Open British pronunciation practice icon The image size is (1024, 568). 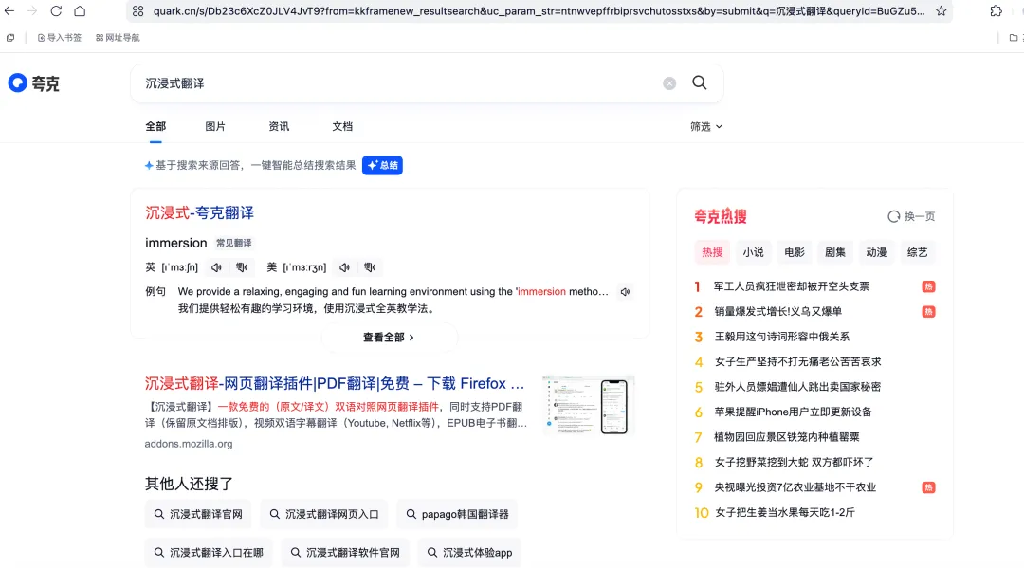242,267
